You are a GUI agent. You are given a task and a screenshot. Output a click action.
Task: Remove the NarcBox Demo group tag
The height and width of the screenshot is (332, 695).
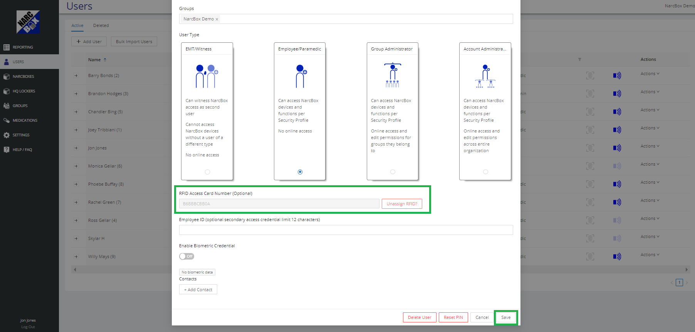[x=217, y=19]
